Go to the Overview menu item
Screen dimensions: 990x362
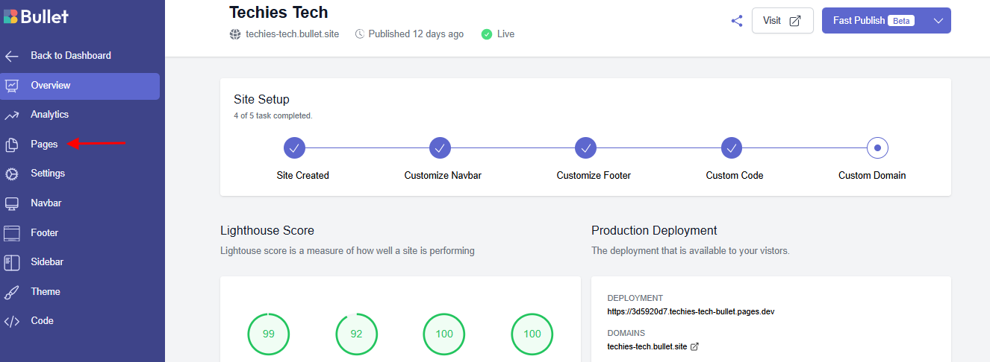(79, 86)
